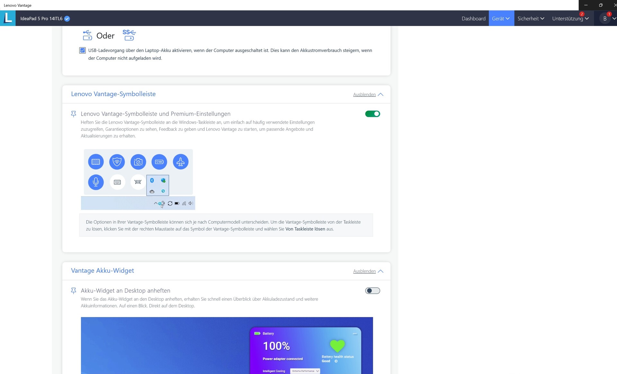This screenshot has height=374, width=617.
Task: Enable Akku-Widget an Desktop anheften toggle
Action: tap(372, 291)
